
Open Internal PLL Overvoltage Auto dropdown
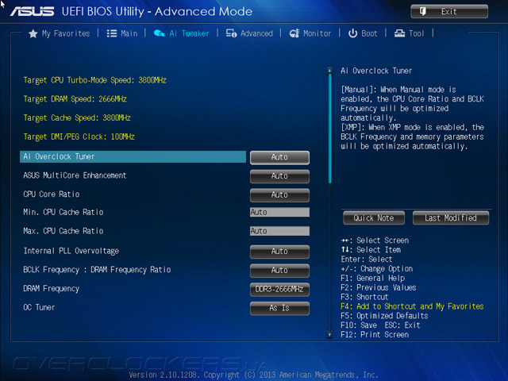279,252
